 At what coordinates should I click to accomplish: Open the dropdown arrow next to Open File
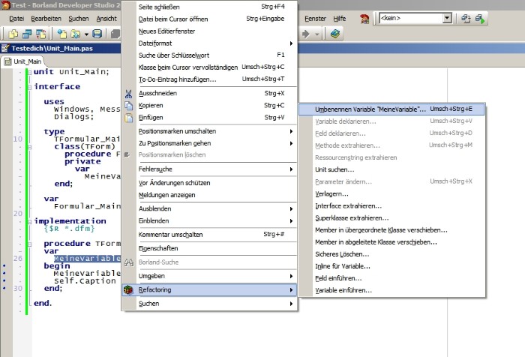[x=86, y=34]
